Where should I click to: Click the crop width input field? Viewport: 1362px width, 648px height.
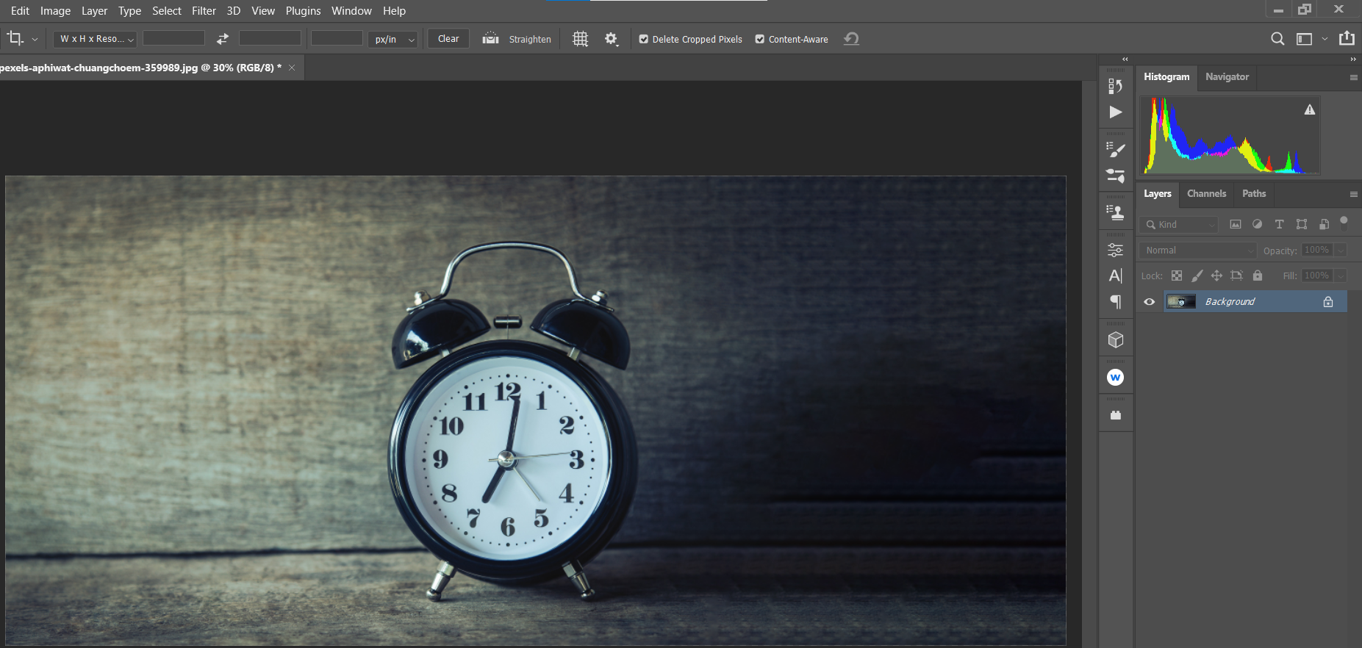pyautogui.click(x=173, y=38)
